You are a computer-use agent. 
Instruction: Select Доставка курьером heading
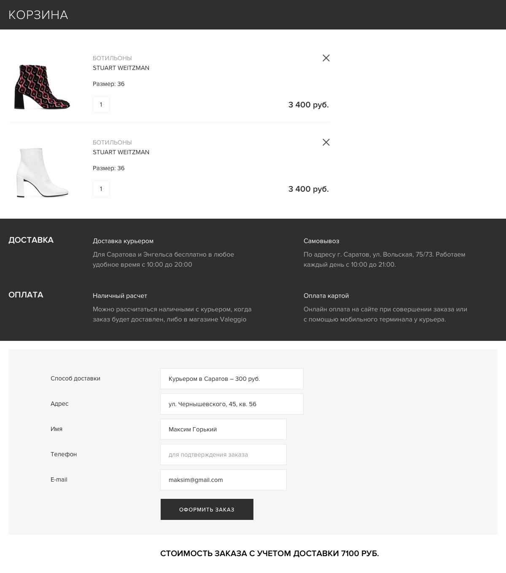123,241
